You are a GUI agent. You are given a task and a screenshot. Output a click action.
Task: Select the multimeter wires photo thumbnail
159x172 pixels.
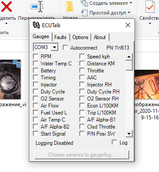point(147,85)
